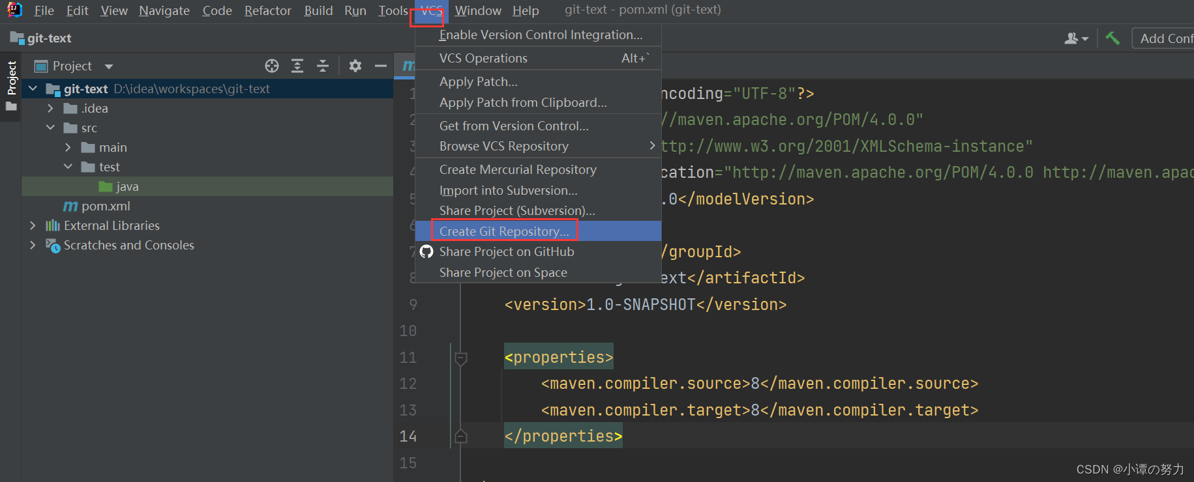Open the Tools menu
The height and width of the screenshot is (482, 1194).
[393, 10]
